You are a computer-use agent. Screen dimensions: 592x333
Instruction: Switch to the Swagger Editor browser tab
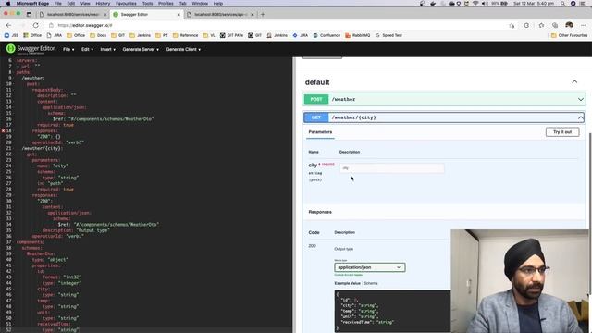tap(146, 15)
